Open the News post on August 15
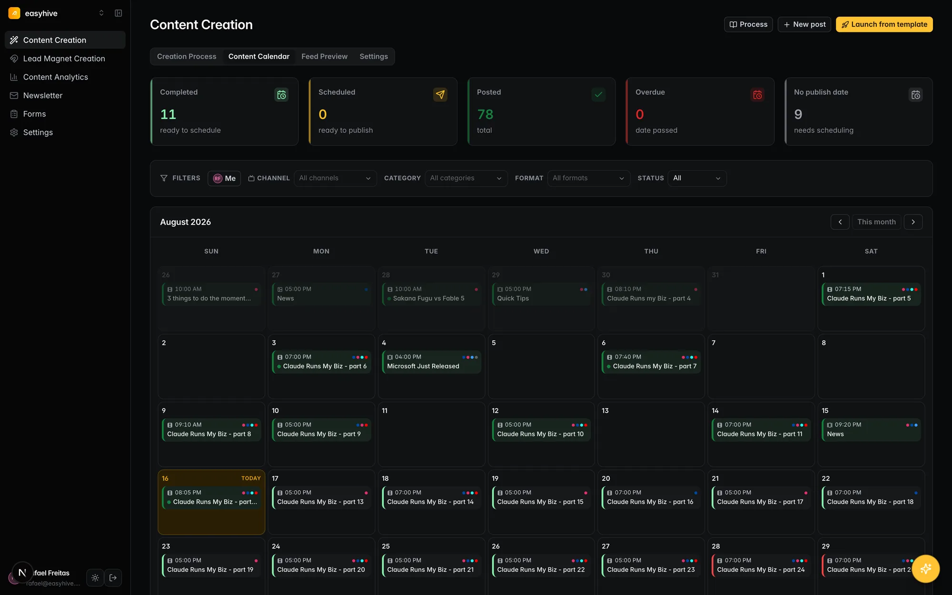This screenshot has height=595, width=952. pos(871,429)
